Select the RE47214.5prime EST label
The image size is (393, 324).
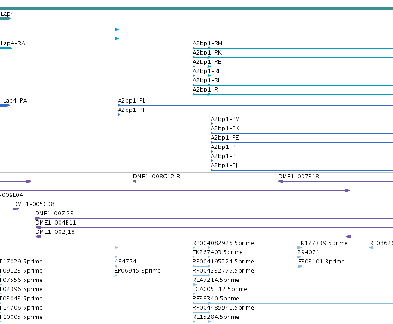pos(216,281)
